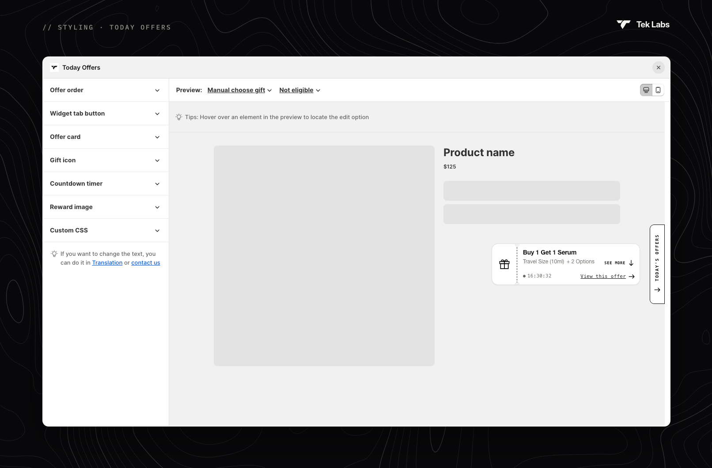Expand the Offer order section
This screenshot has width=712, height=468.
coord(106,90)
